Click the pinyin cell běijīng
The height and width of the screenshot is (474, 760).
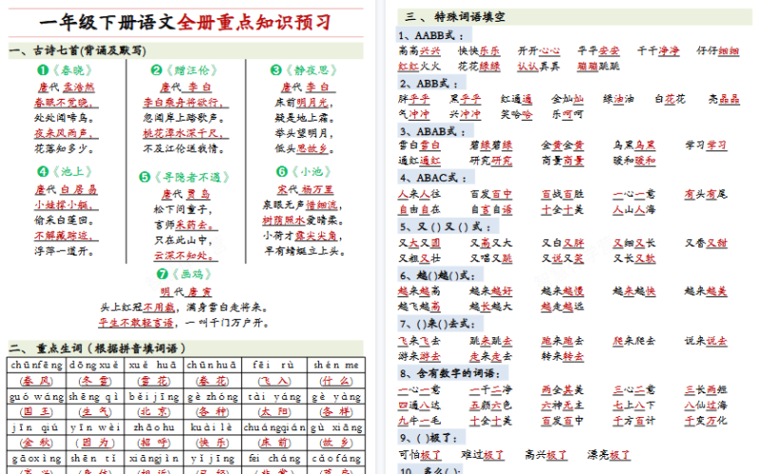pos(154,396)
